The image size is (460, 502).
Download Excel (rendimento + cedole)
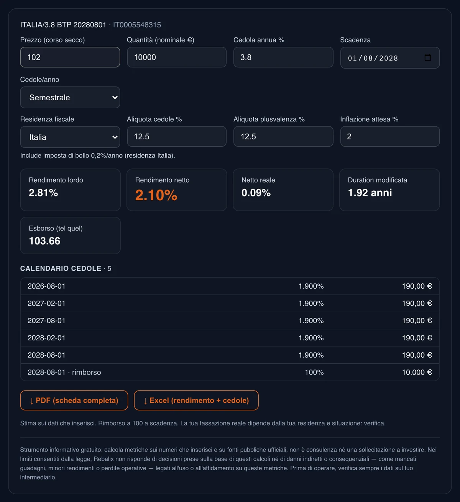[196, 401]
